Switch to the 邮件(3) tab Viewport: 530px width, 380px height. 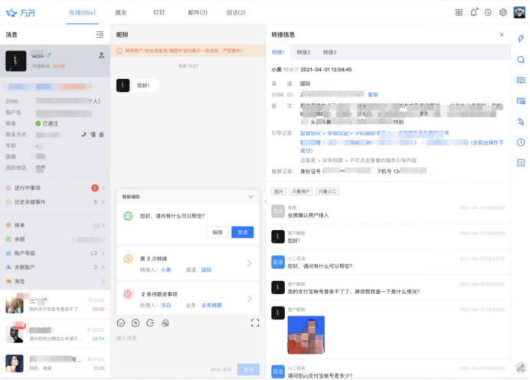[x=197, y=12]
